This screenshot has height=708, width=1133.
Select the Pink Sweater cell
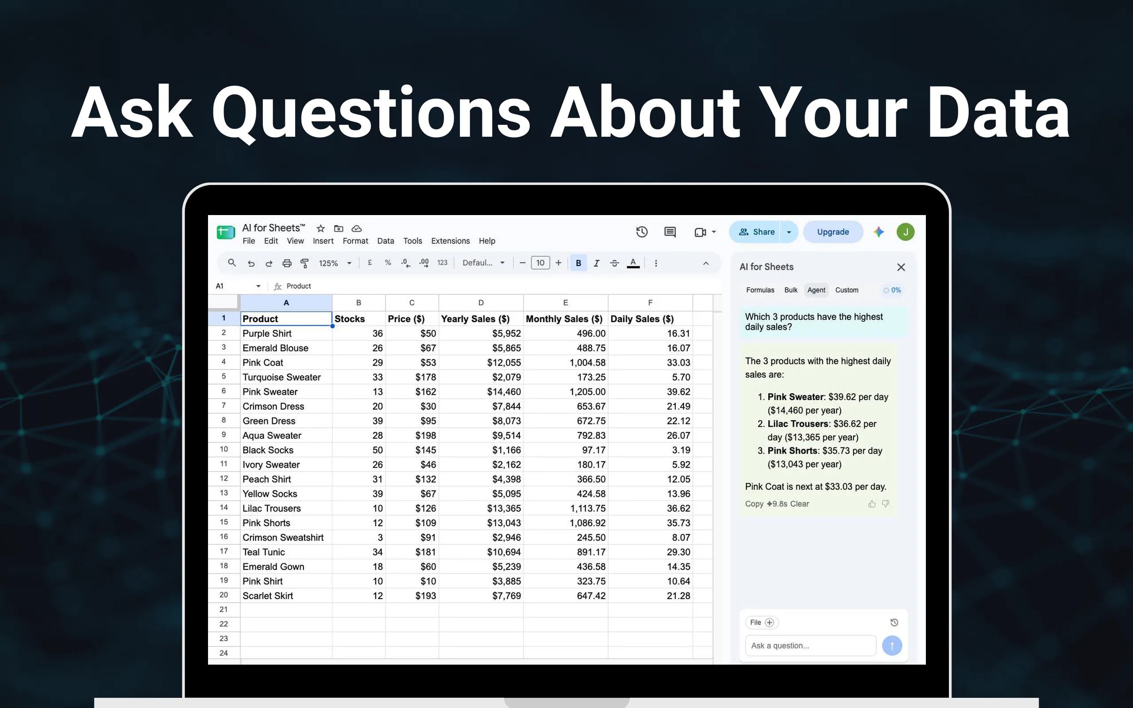[x=286, y=392]
